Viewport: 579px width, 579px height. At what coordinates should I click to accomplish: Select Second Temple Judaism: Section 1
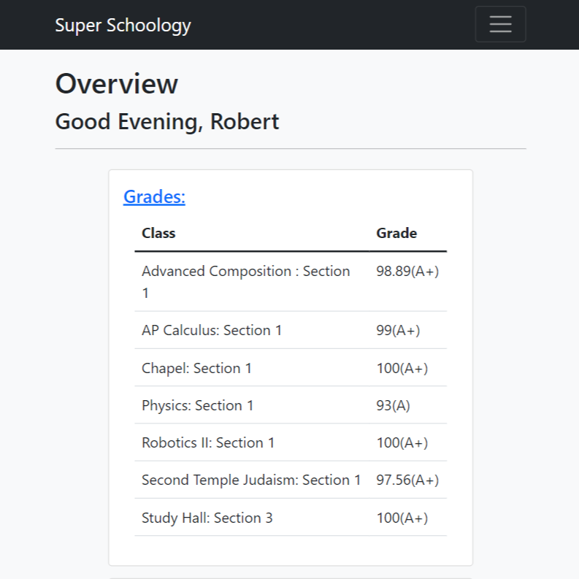coord(251,480)
